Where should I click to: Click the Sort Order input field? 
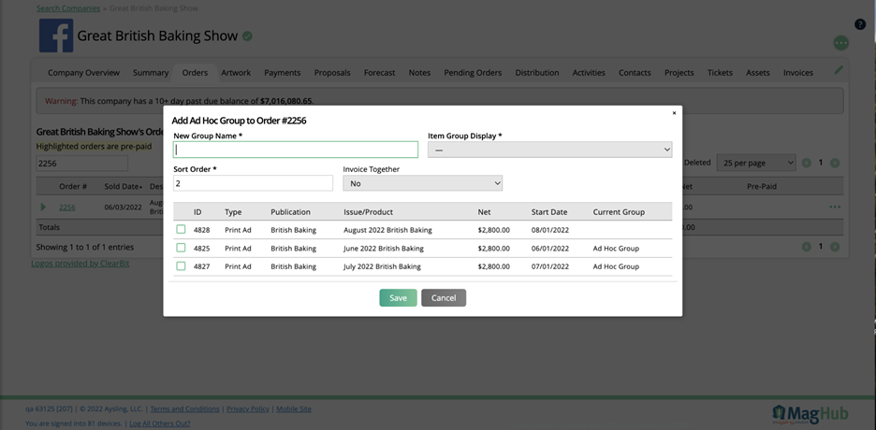[x=253, y=183]
